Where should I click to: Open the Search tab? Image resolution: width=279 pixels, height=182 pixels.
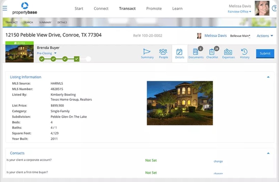[x=28, y=22]
